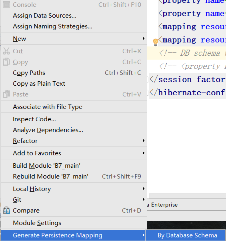Select the Compare menu entry
The height and width of the screenshot is (241, 226).
tap(74, 210)
